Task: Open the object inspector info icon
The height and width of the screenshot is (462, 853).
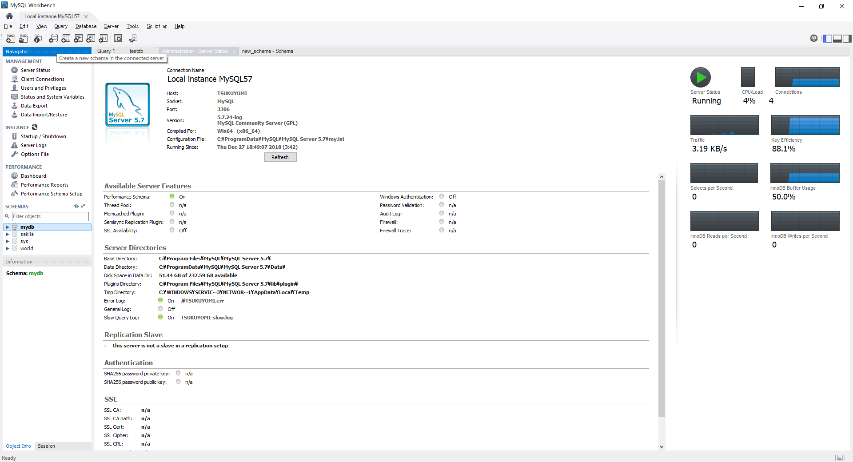Action: tap(38, 39)
